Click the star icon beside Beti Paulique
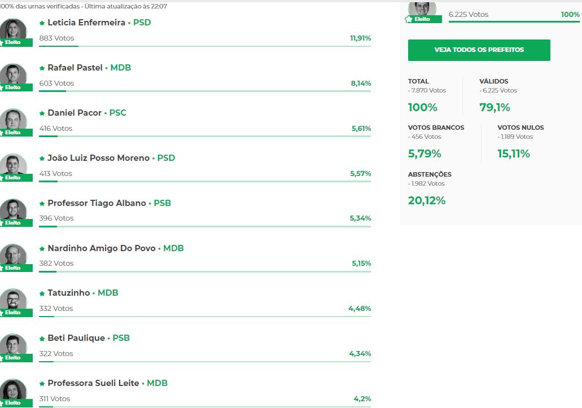 pyautogui.click(x=42, y=339)
